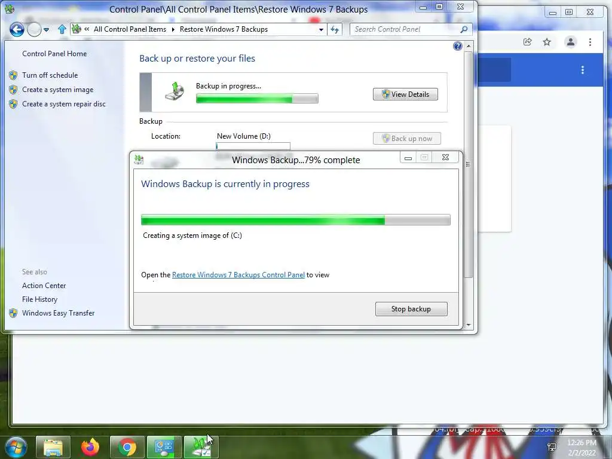
Task: Click the forward navigation arrow
Action: click(34, 29)
